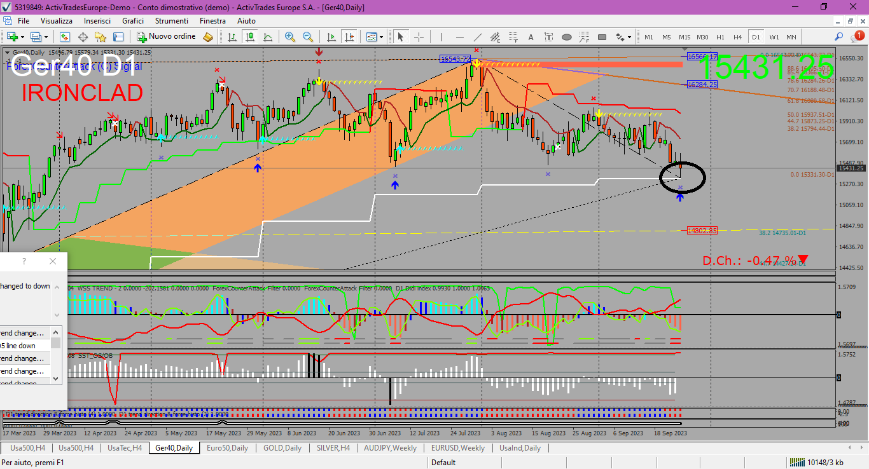Click the alert dialog help question mark
Viewport: 869px width, 469px height.
pyautogui.click(x=24, y=261)
